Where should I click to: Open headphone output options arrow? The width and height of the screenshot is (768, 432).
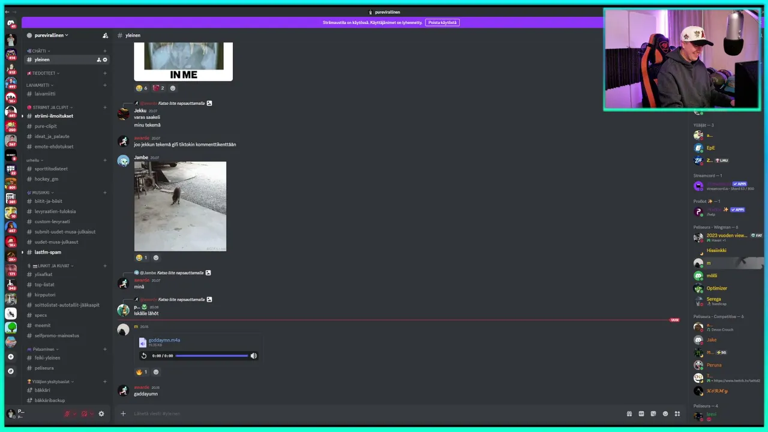(x=91, y=413)
